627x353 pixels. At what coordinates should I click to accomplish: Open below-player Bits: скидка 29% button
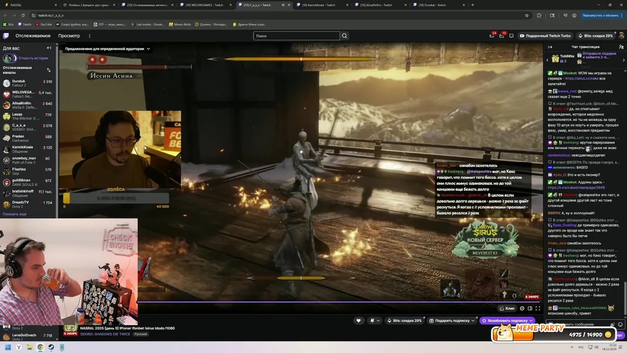(x=404, y=321)
